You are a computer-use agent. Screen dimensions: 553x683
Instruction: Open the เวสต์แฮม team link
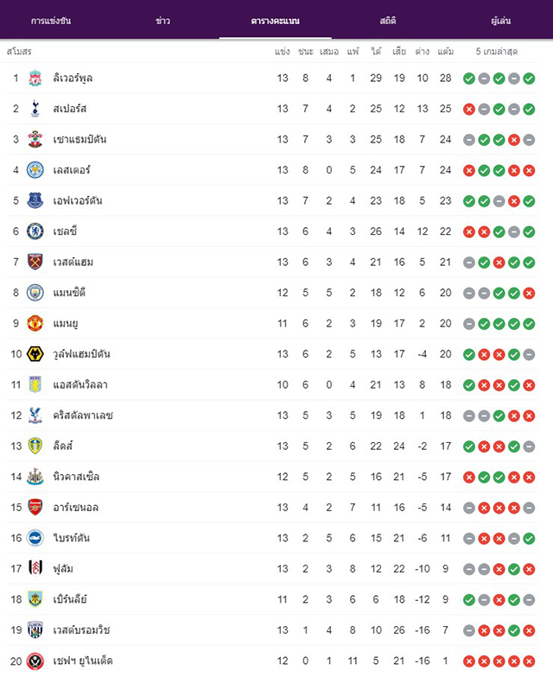73,262
